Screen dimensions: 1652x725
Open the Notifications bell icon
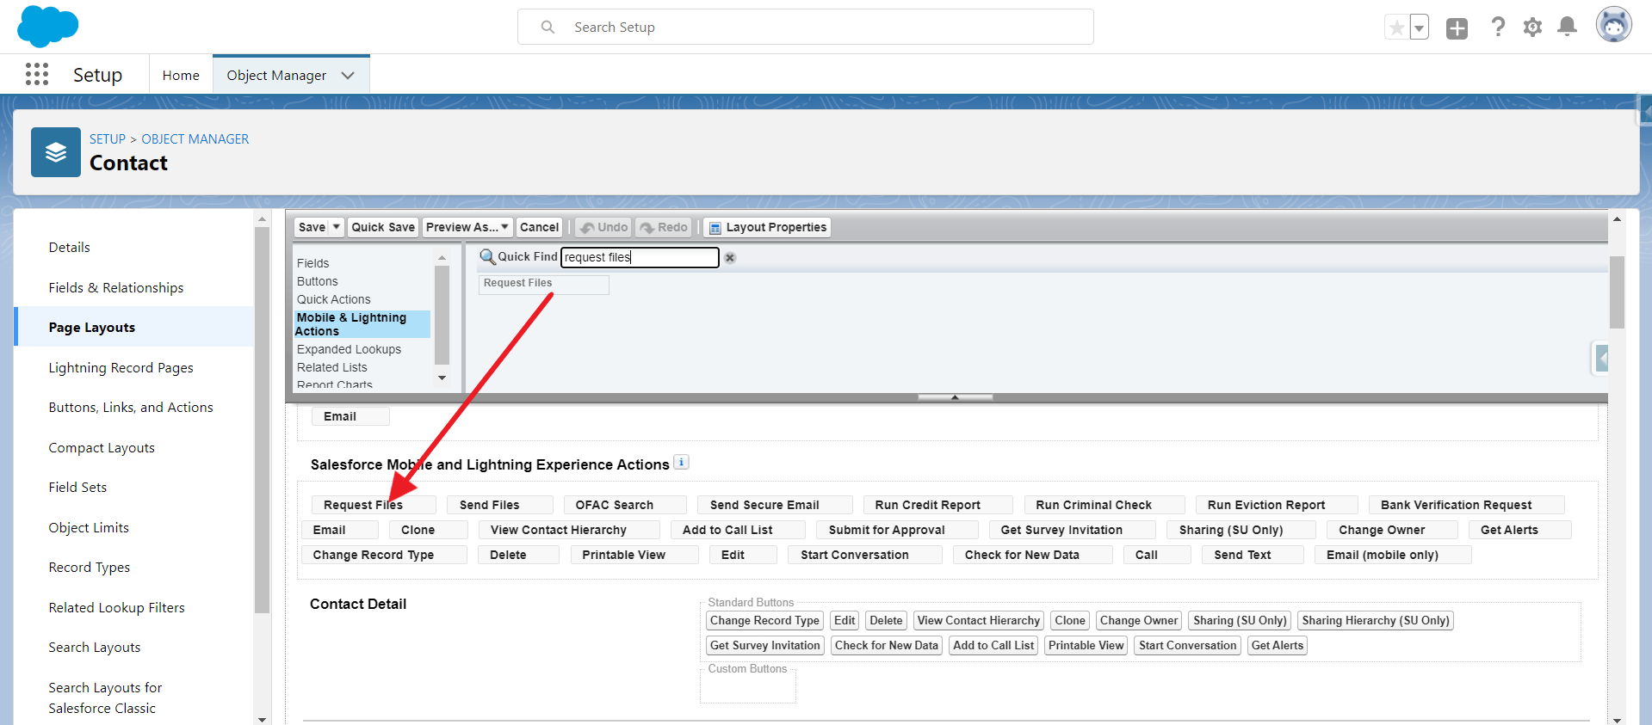1568,27
